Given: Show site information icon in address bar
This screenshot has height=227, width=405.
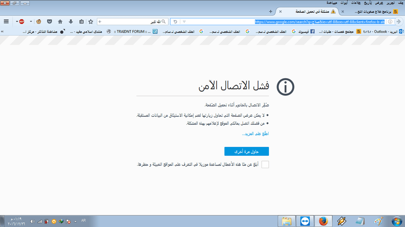Looking at the screenshot, I should pyautogui.click(x=390, y=22).
